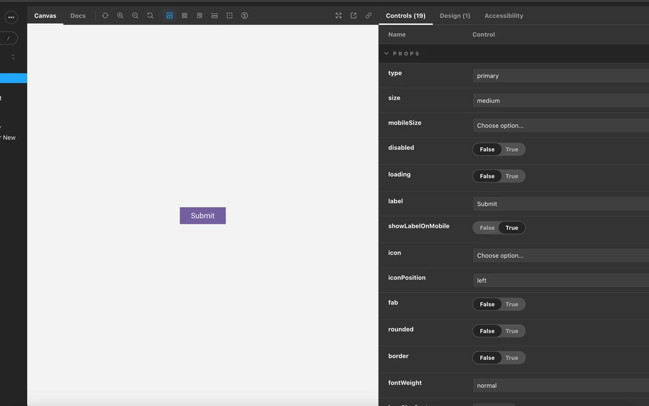Set border to False
The image size is (649, 406).
487,358
